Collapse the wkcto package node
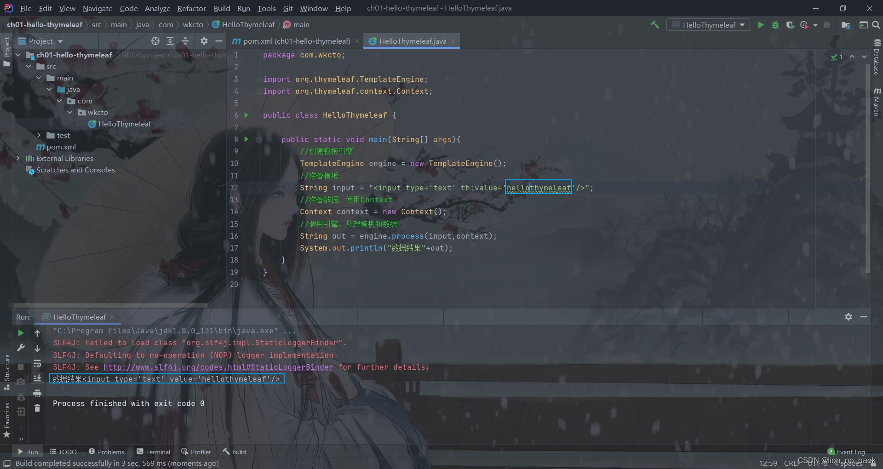 [70, 112]
